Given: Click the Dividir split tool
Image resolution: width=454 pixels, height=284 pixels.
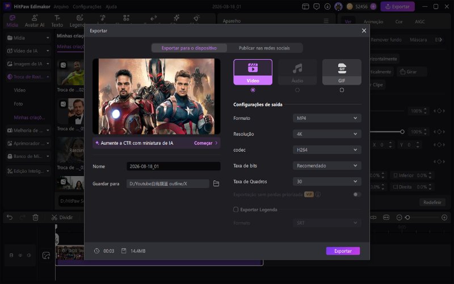Looking at the screenshot, I should click(62, 218).
